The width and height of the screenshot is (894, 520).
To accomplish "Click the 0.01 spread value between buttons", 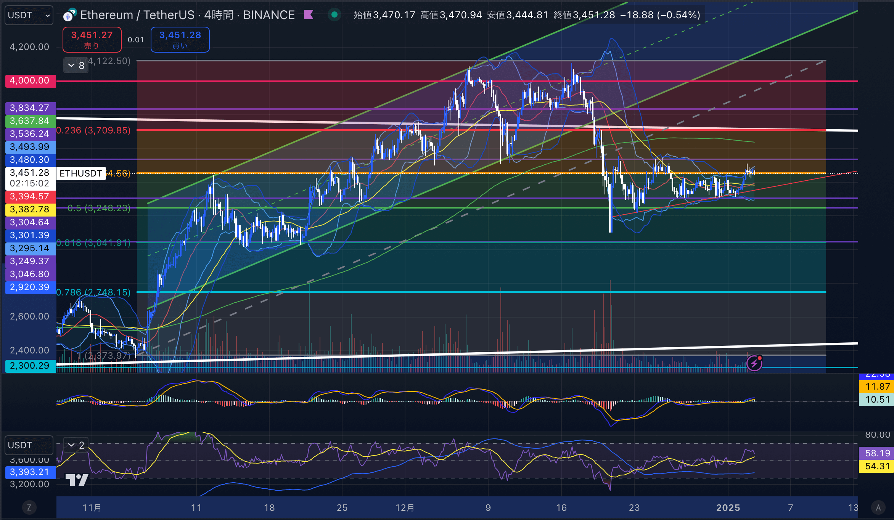I will click(x=136, y=40).
